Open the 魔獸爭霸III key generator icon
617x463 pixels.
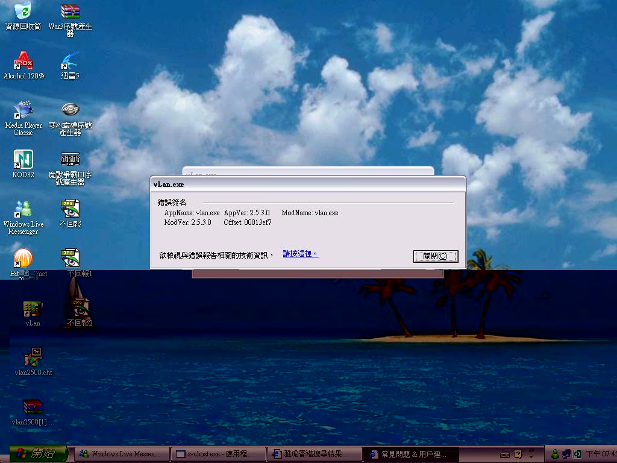click(70, 160)
